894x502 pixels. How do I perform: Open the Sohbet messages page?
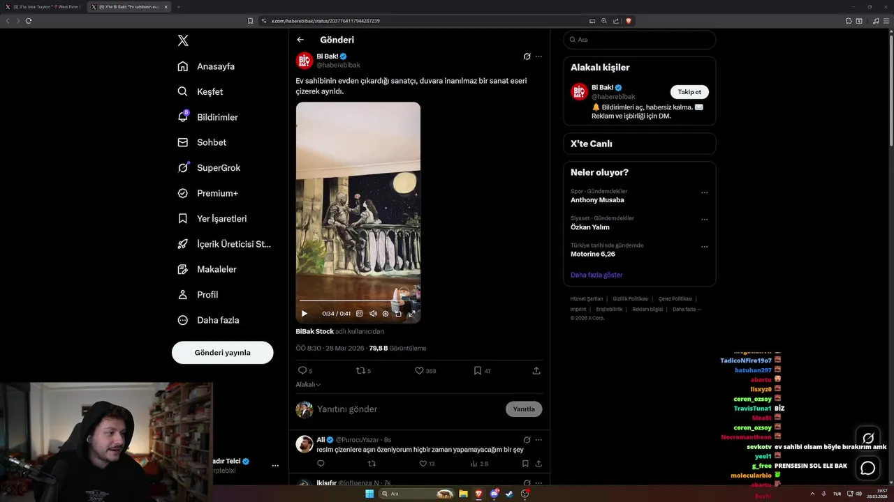[202, 142]
